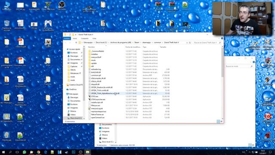Screen dimensions: 275x155
Task: Select the asiloader.log file
Action: pos(96,69)
